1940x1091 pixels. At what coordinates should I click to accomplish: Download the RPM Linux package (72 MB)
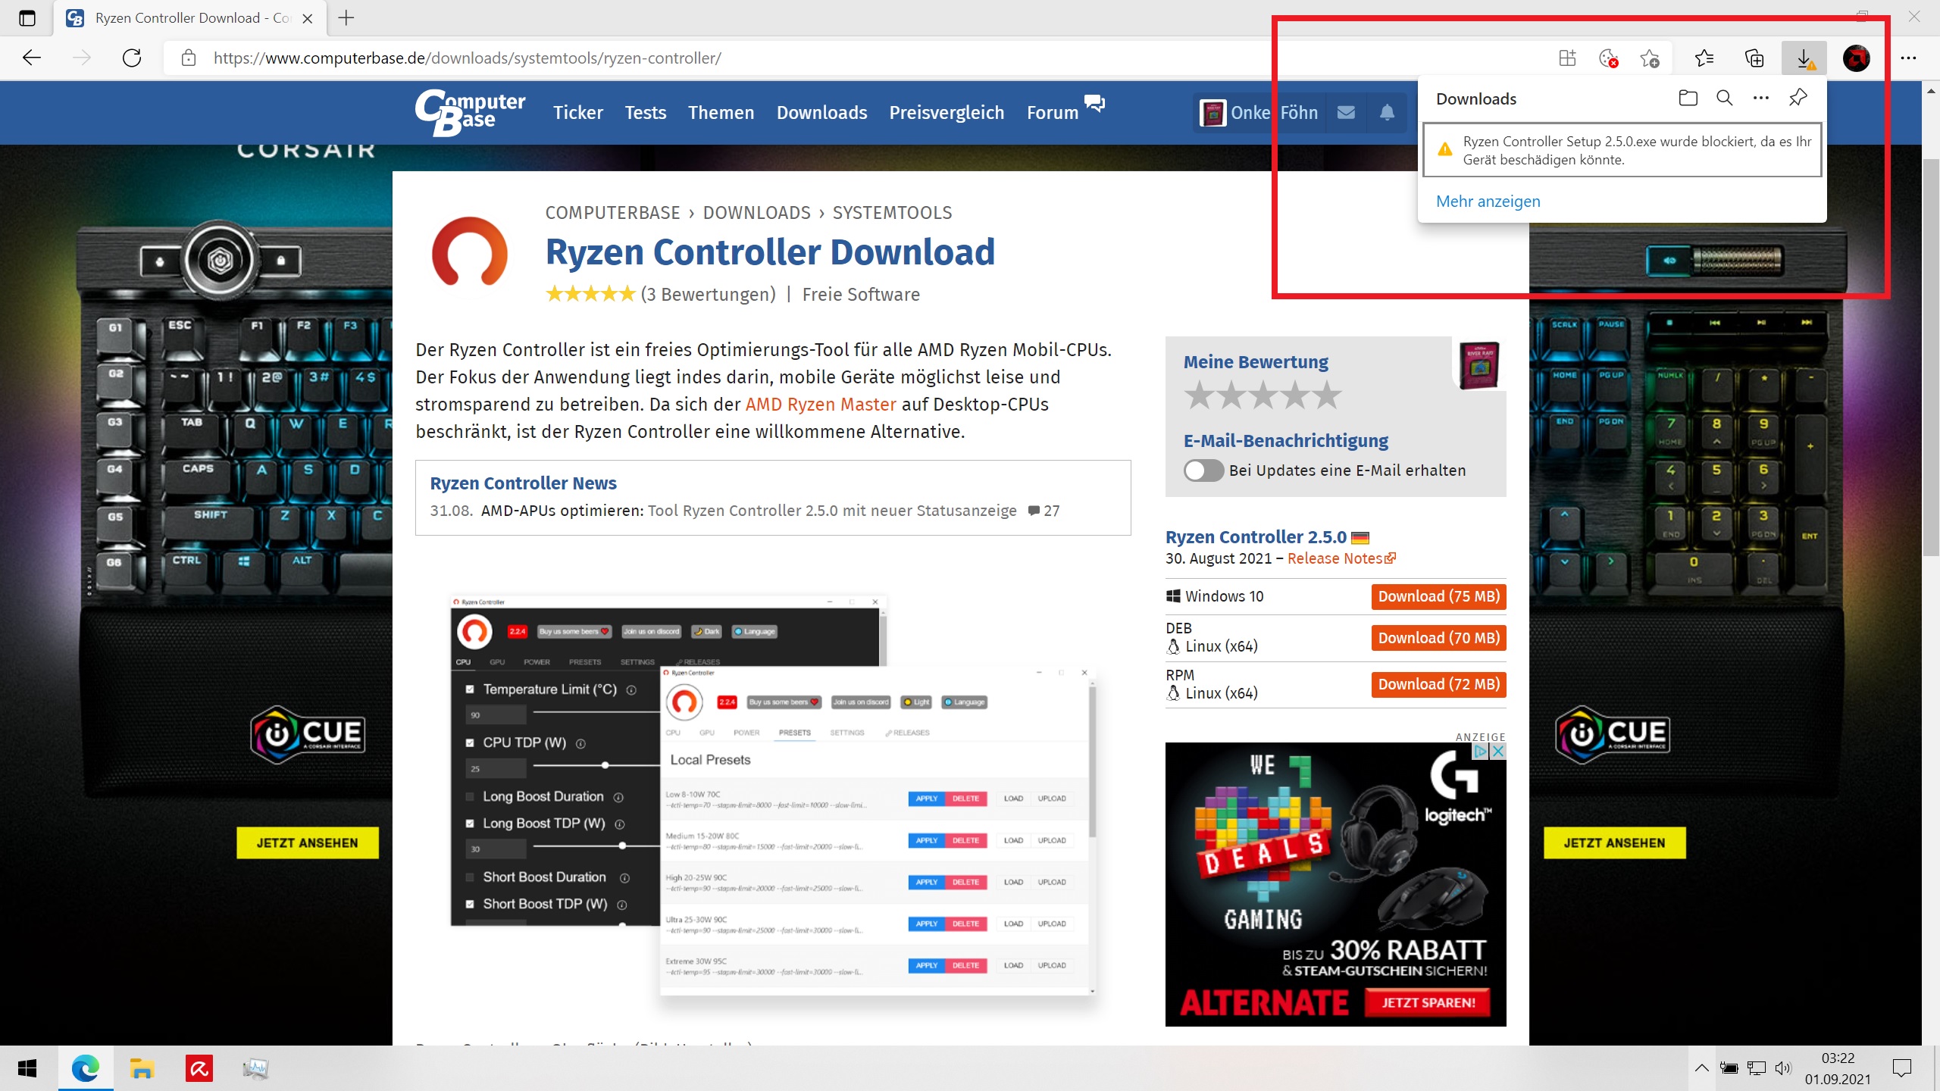1438,684
